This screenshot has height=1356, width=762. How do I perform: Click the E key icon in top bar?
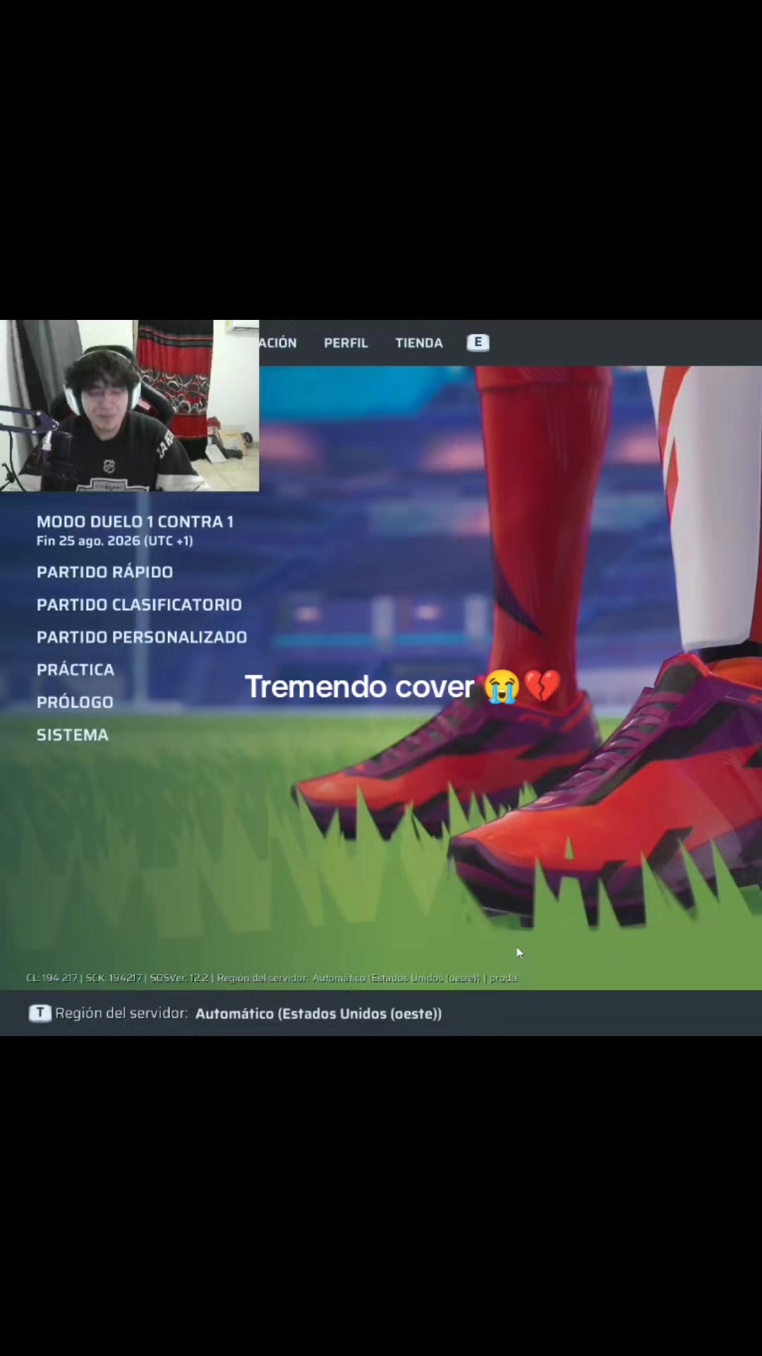[x=478, y=343]
